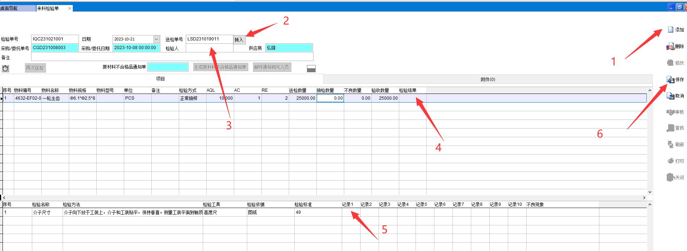The height and width of the screenshot is (251, 687).
Task: Click the 打印 (Print) toolbar icon
Action: pyautogui.click(x=670, y=161)
